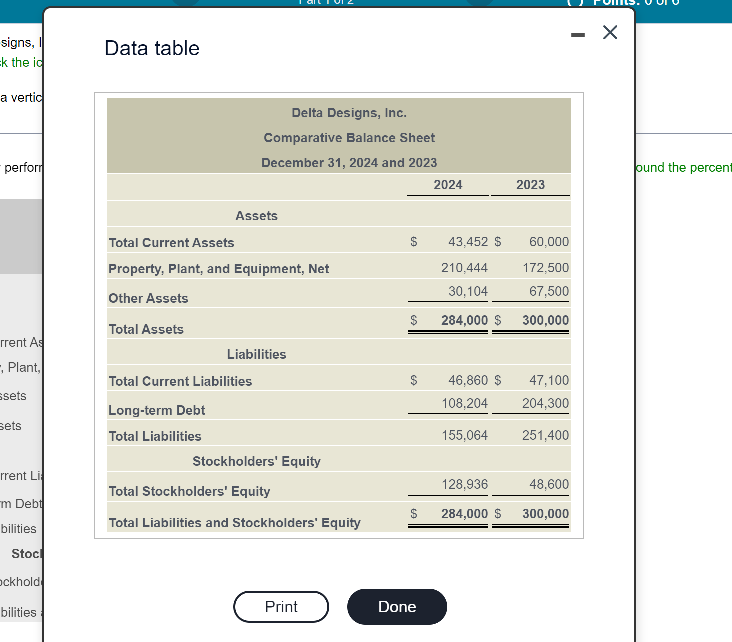
Task: Select Total Liabilities and Stockholders' Equity row
Action: click(x=234, y=522)
